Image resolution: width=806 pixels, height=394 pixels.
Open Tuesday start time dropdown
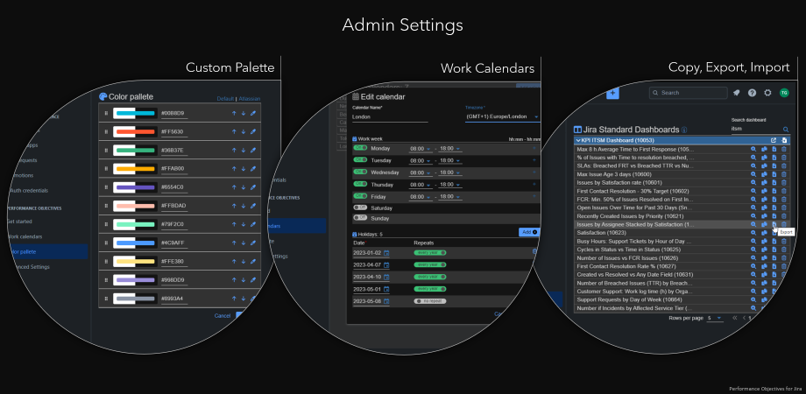coord(421,160)
